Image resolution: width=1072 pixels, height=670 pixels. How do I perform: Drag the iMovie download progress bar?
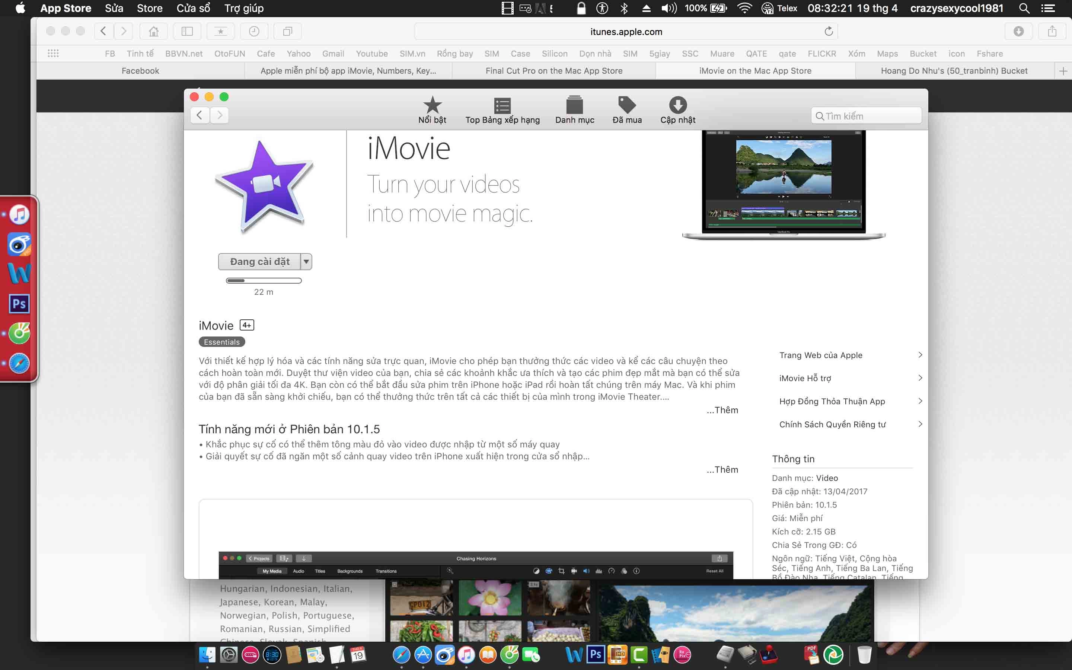[263, 280]
